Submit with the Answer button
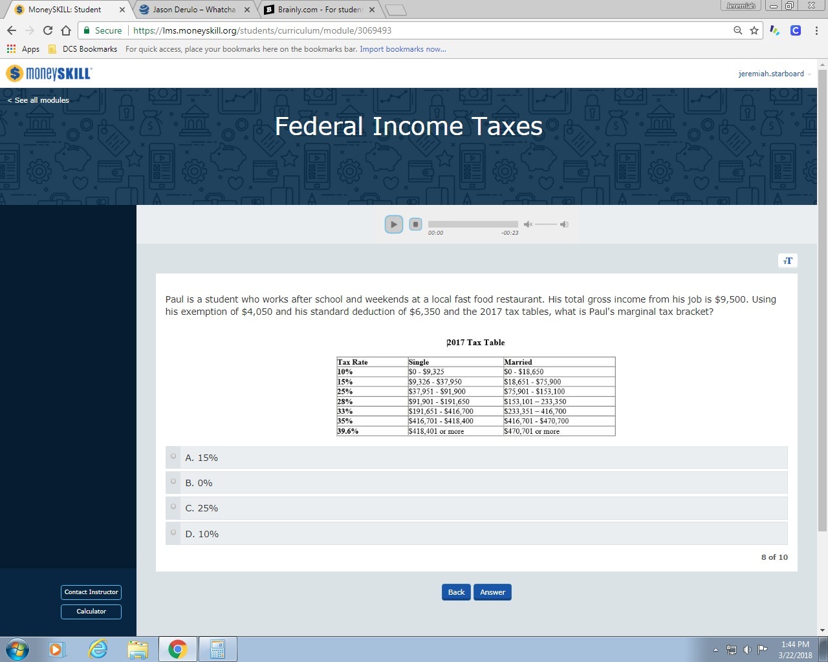The height and width of the screenshot is (662, 828). click(x=492, y=592)
